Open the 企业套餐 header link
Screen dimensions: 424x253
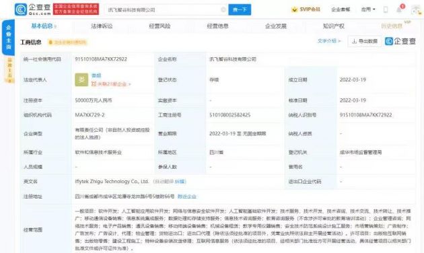(341, 9)
